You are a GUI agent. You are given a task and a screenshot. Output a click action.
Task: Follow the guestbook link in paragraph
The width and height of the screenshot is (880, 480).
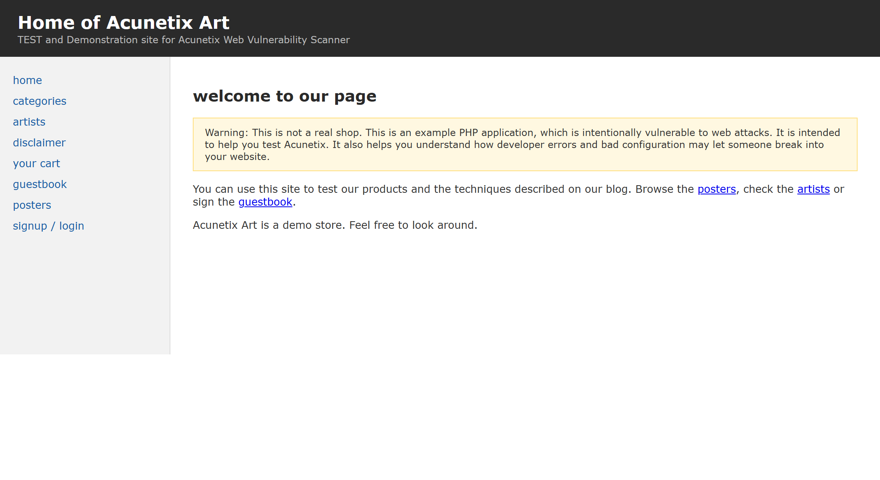click(x=265, y=202)
